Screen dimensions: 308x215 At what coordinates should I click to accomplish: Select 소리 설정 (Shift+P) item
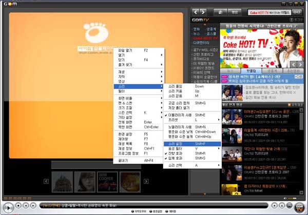pos(192,144)
